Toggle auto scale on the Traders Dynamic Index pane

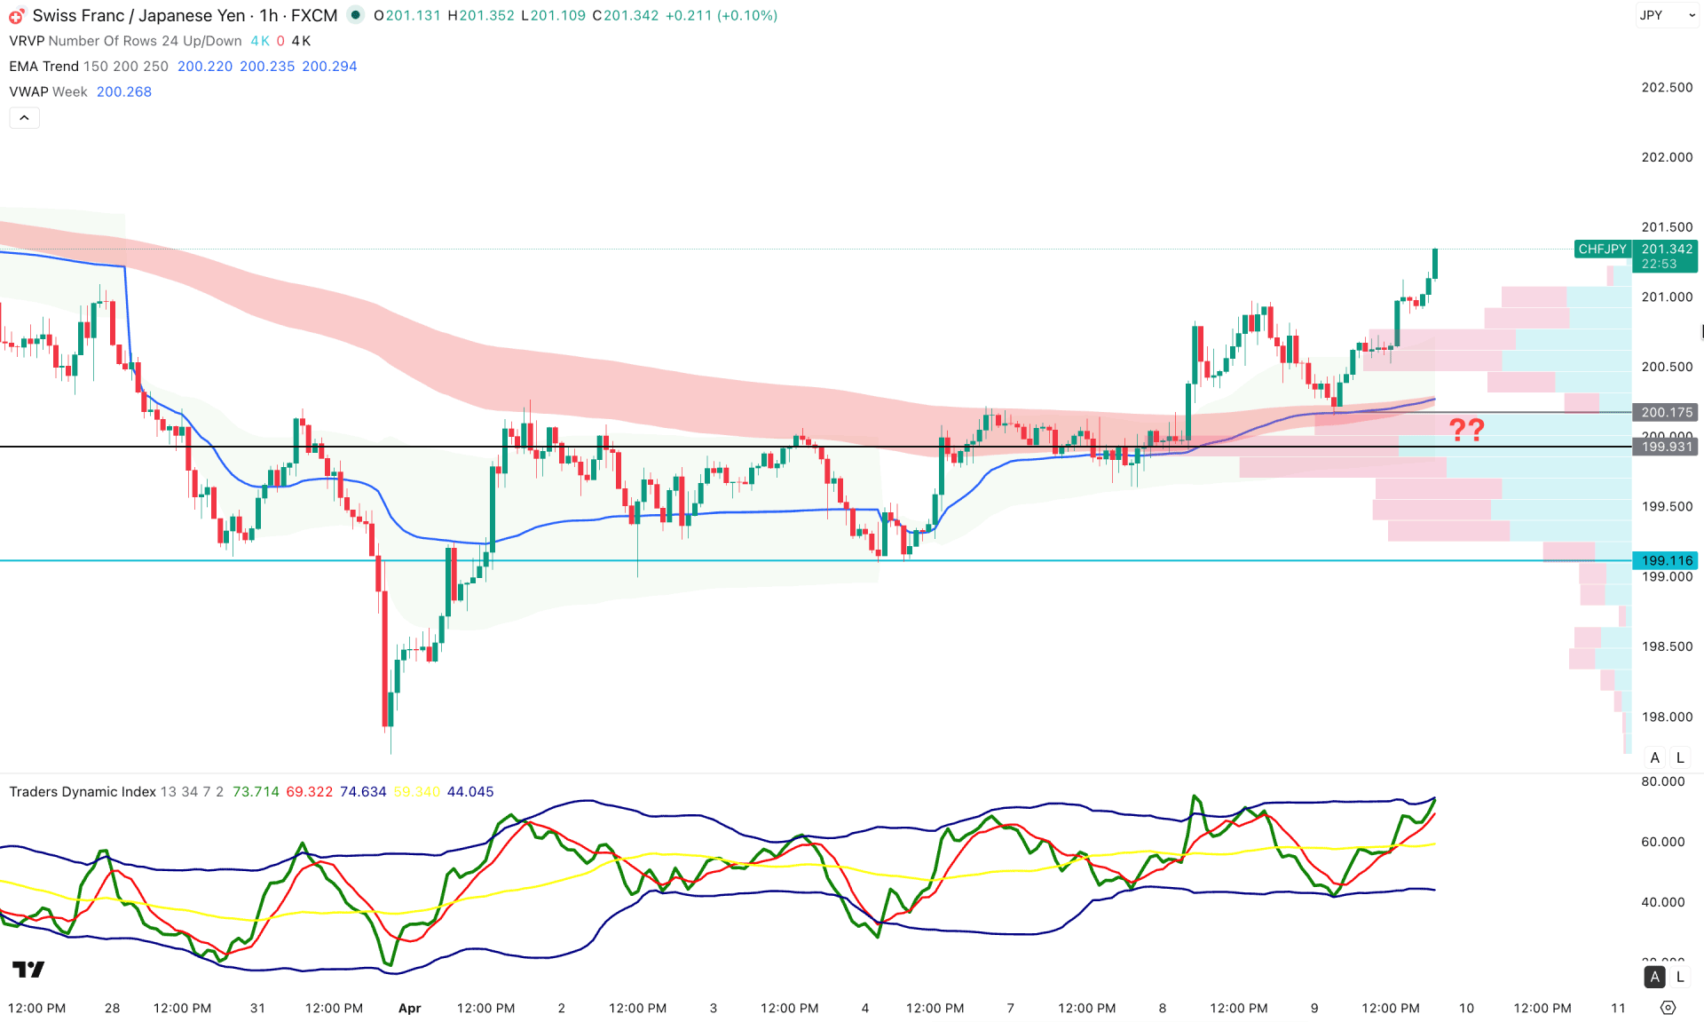click(1654, 977)
